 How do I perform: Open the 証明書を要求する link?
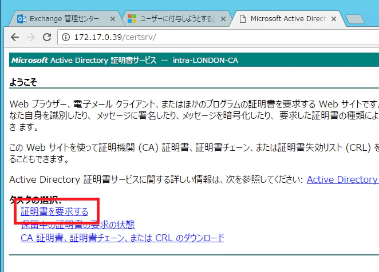coord(54,211)
